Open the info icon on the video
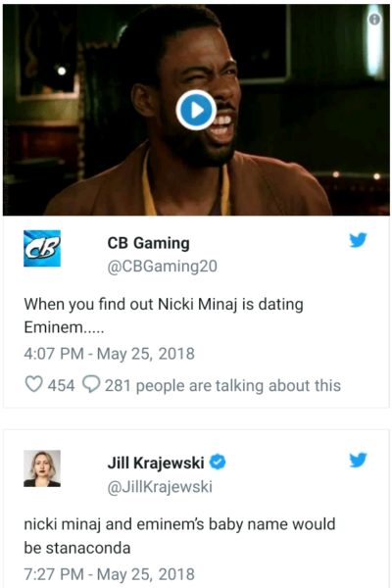 point(374,20)
